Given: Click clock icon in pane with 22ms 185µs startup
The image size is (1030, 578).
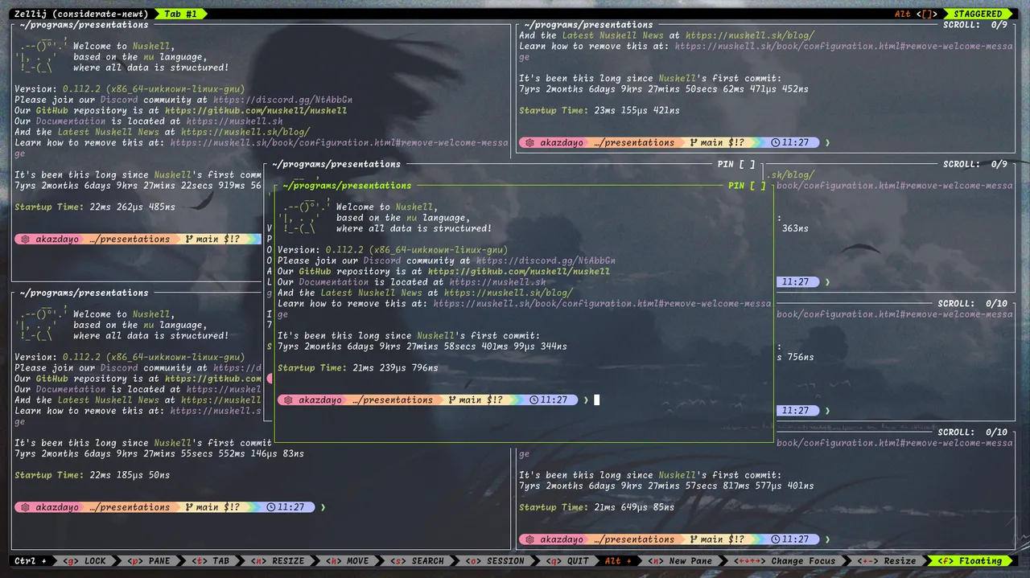Looking at the screenshot, I should click(271, 507).
